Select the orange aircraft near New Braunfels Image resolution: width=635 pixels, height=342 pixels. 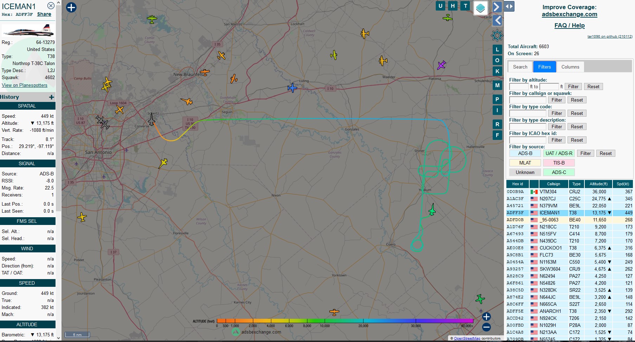205,72
